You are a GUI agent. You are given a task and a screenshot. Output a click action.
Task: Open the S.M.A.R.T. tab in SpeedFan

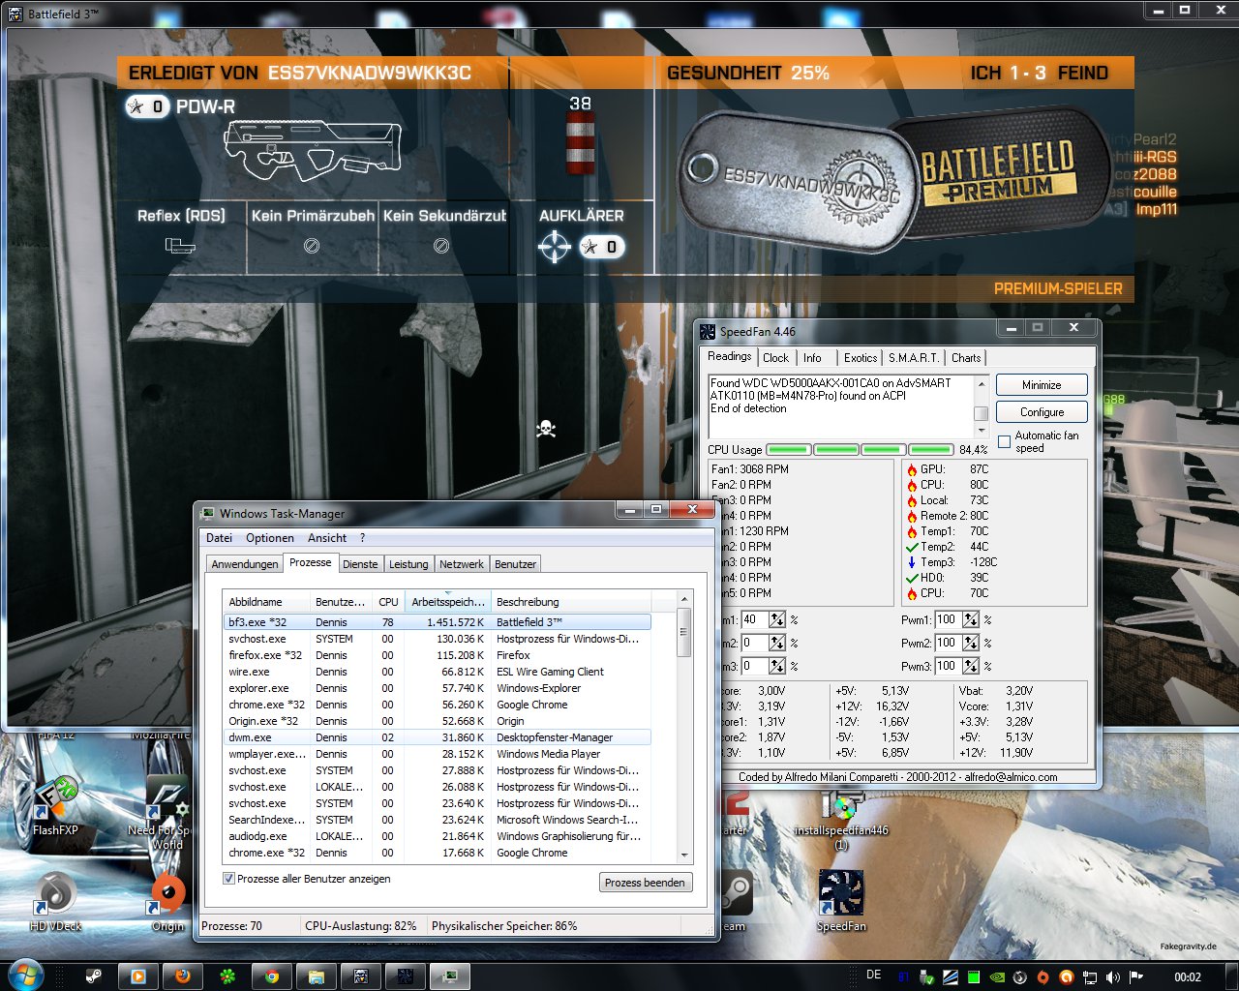pyautogui.click(x=914, y=357)
